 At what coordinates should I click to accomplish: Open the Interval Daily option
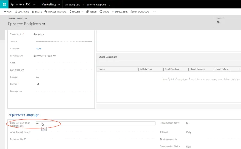point(189,132)
